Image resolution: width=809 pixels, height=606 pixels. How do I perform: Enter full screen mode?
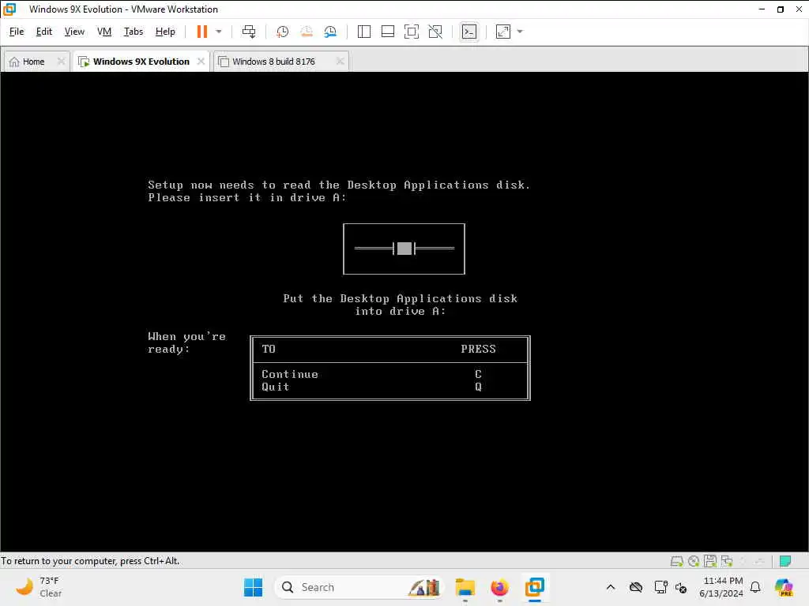coord(411,32)
